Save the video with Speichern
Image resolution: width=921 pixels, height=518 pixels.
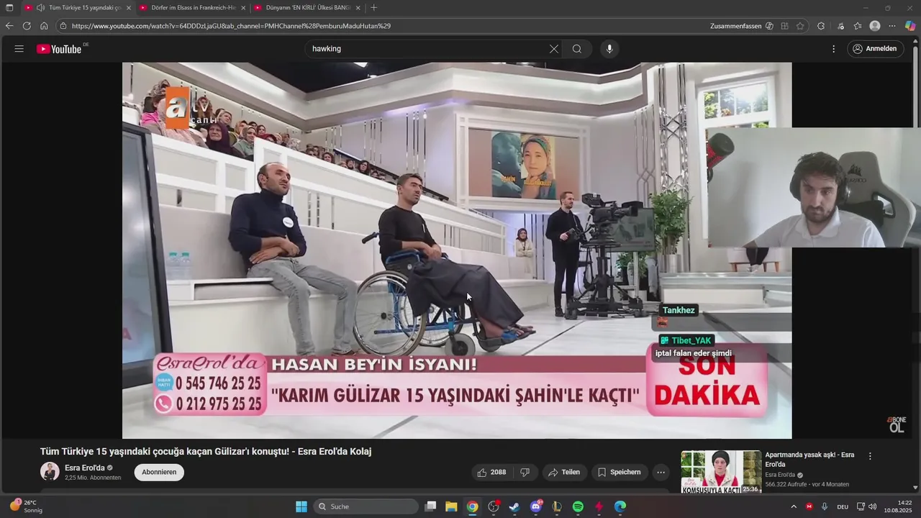pyautogui.click(x=620, y=472)
